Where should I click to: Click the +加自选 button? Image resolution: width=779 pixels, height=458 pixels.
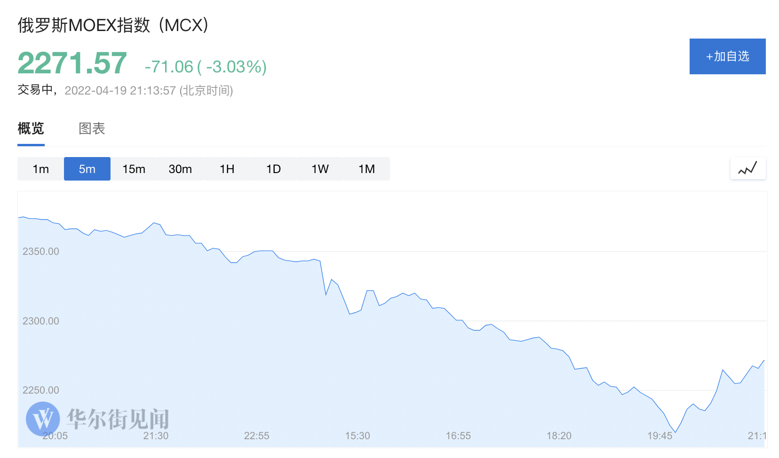pos(727,56)
